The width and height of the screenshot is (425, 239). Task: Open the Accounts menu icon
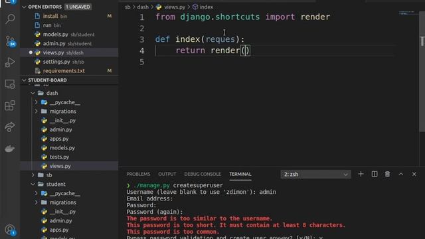point(10,230)
